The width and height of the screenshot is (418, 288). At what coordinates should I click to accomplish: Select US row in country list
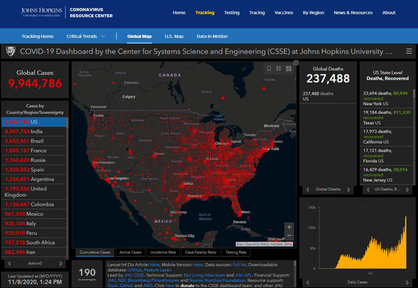tap(34, 122)
